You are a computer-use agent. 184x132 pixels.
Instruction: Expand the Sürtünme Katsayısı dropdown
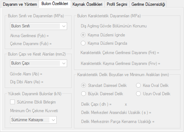coord(33,120)
